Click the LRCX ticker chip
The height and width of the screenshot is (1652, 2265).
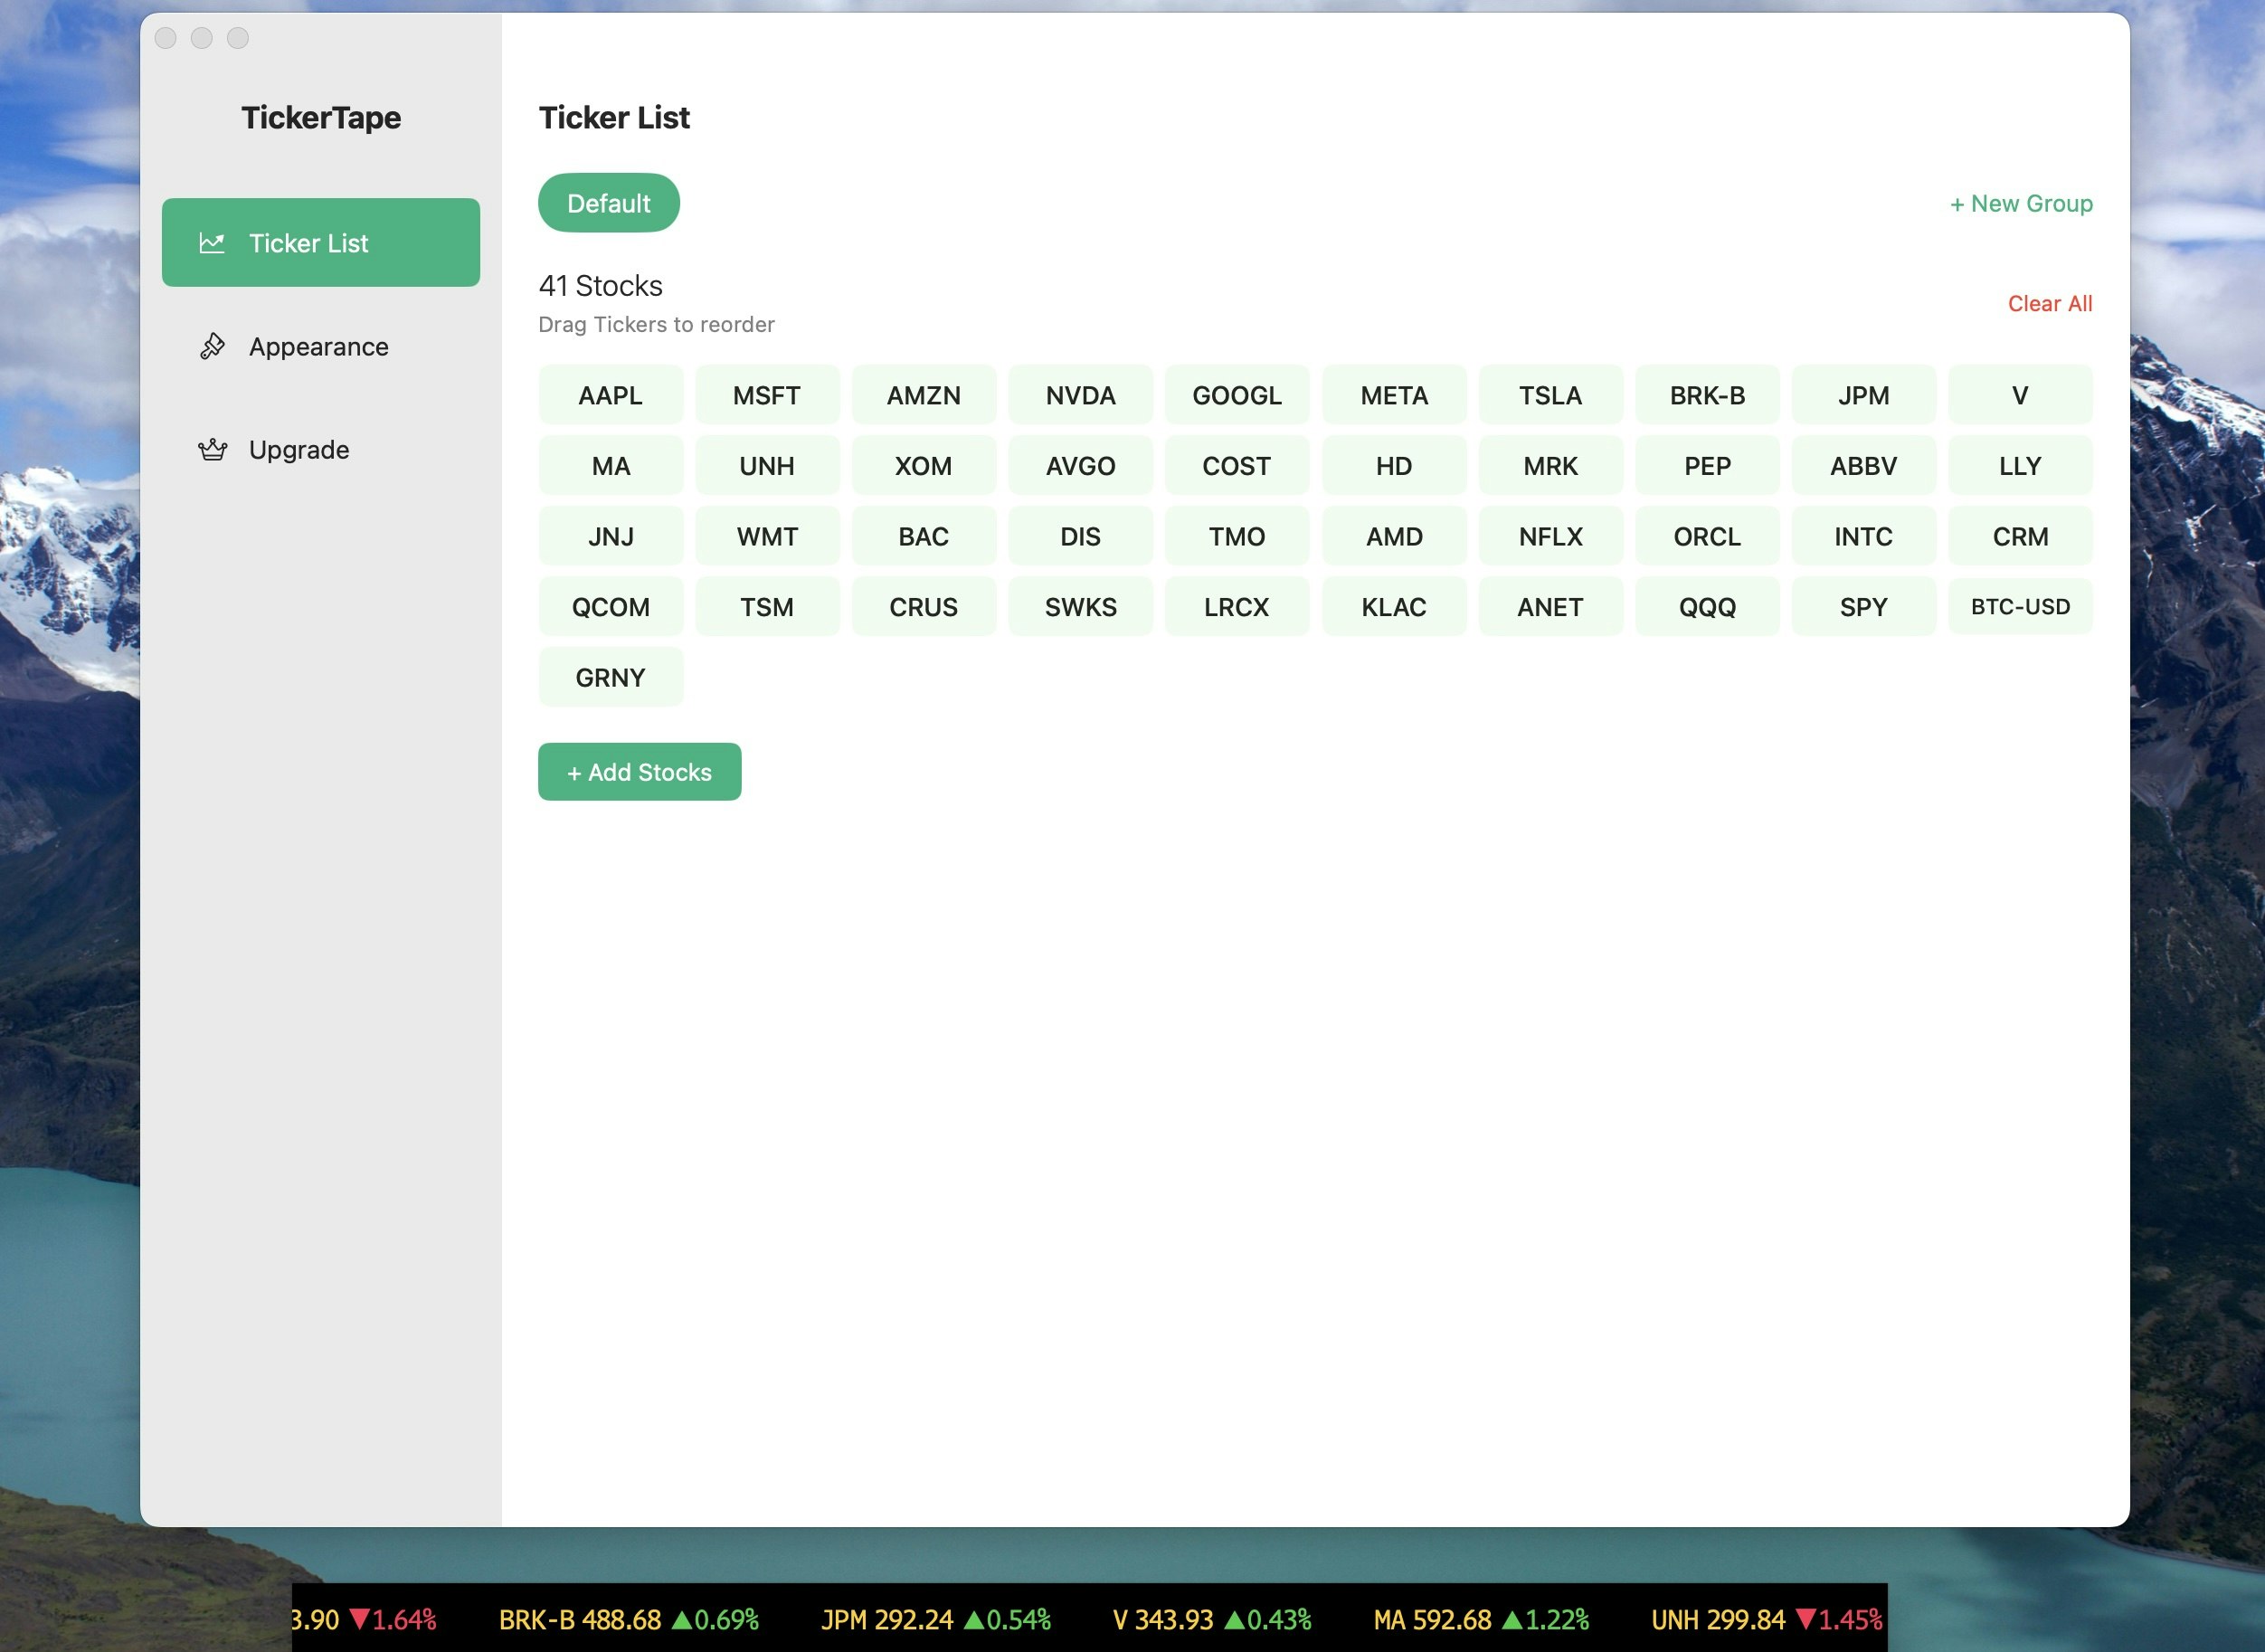point(1237,607)
